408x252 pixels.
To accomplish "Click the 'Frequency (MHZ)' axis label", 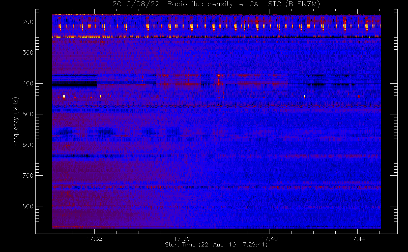I will [16, 121].
